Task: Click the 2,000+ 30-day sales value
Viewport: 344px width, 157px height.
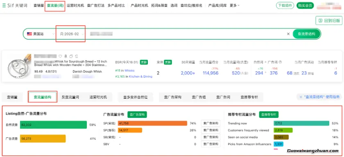Action: pos(188,73)
